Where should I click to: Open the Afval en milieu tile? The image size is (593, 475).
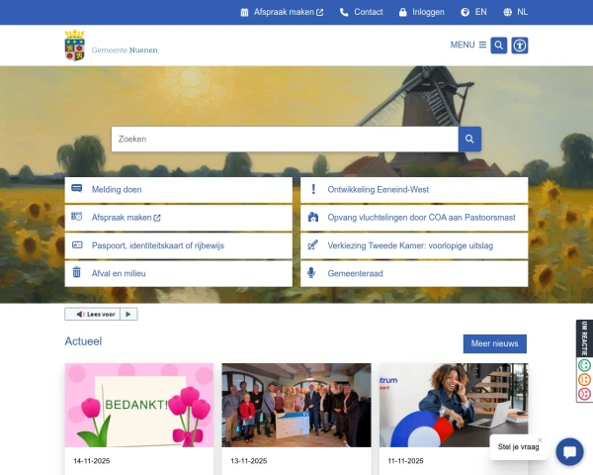[x=179, y=273]
